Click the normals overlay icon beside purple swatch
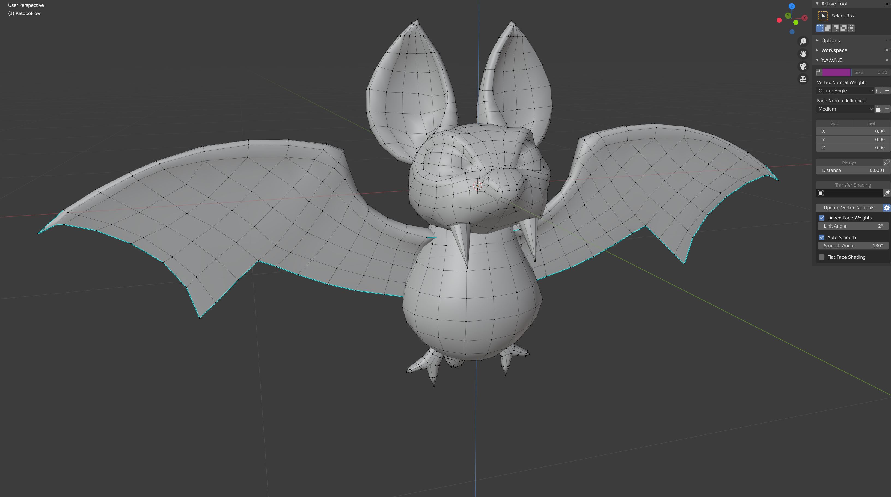Viewport: 891px width, 497px height. coord(819,72)
